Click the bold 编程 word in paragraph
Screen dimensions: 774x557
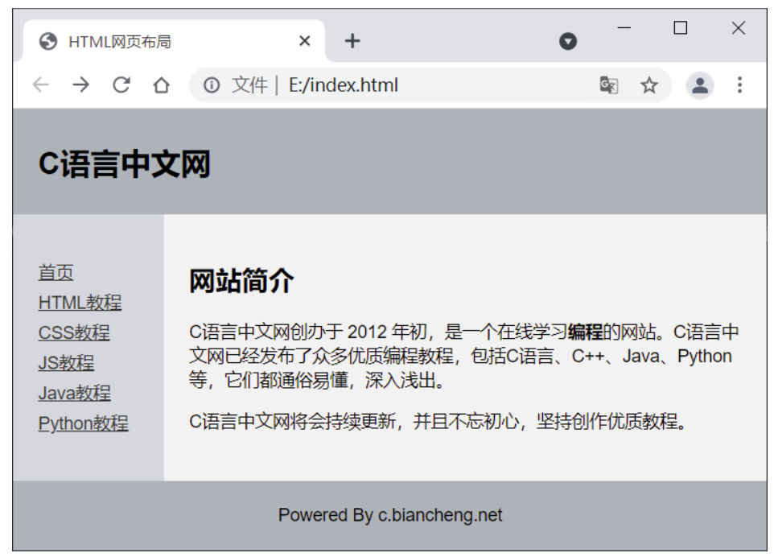(585, 332)
